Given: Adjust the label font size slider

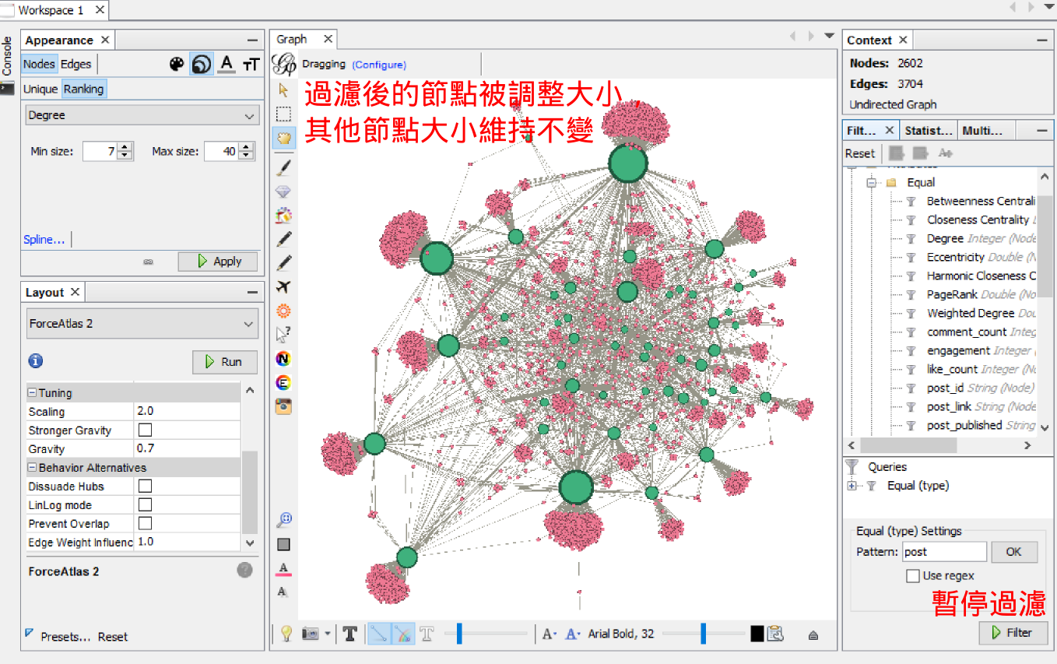Looking at the screenshot, I should pyautogui.click(x=703, y=634).
